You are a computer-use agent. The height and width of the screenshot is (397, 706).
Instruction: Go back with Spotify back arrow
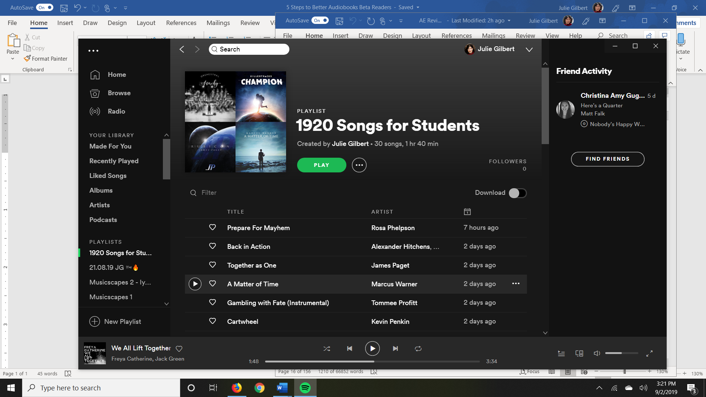(x=182, y=49)
